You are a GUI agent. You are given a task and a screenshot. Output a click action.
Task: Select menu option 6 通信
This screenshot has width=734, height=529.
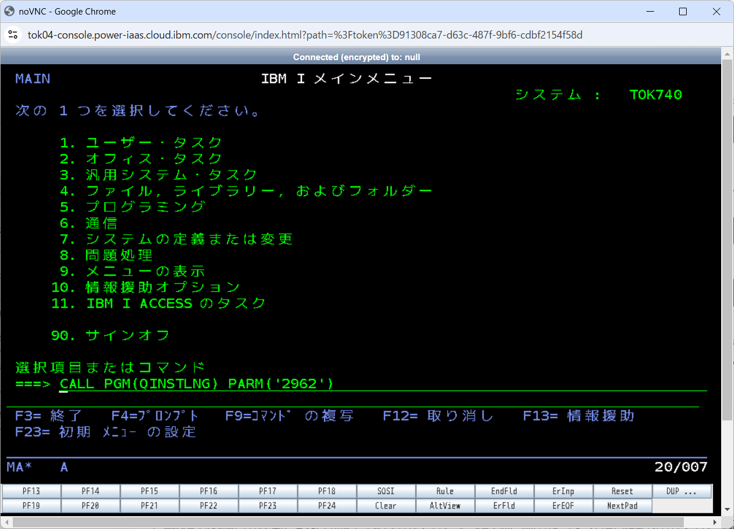point(88,223)
